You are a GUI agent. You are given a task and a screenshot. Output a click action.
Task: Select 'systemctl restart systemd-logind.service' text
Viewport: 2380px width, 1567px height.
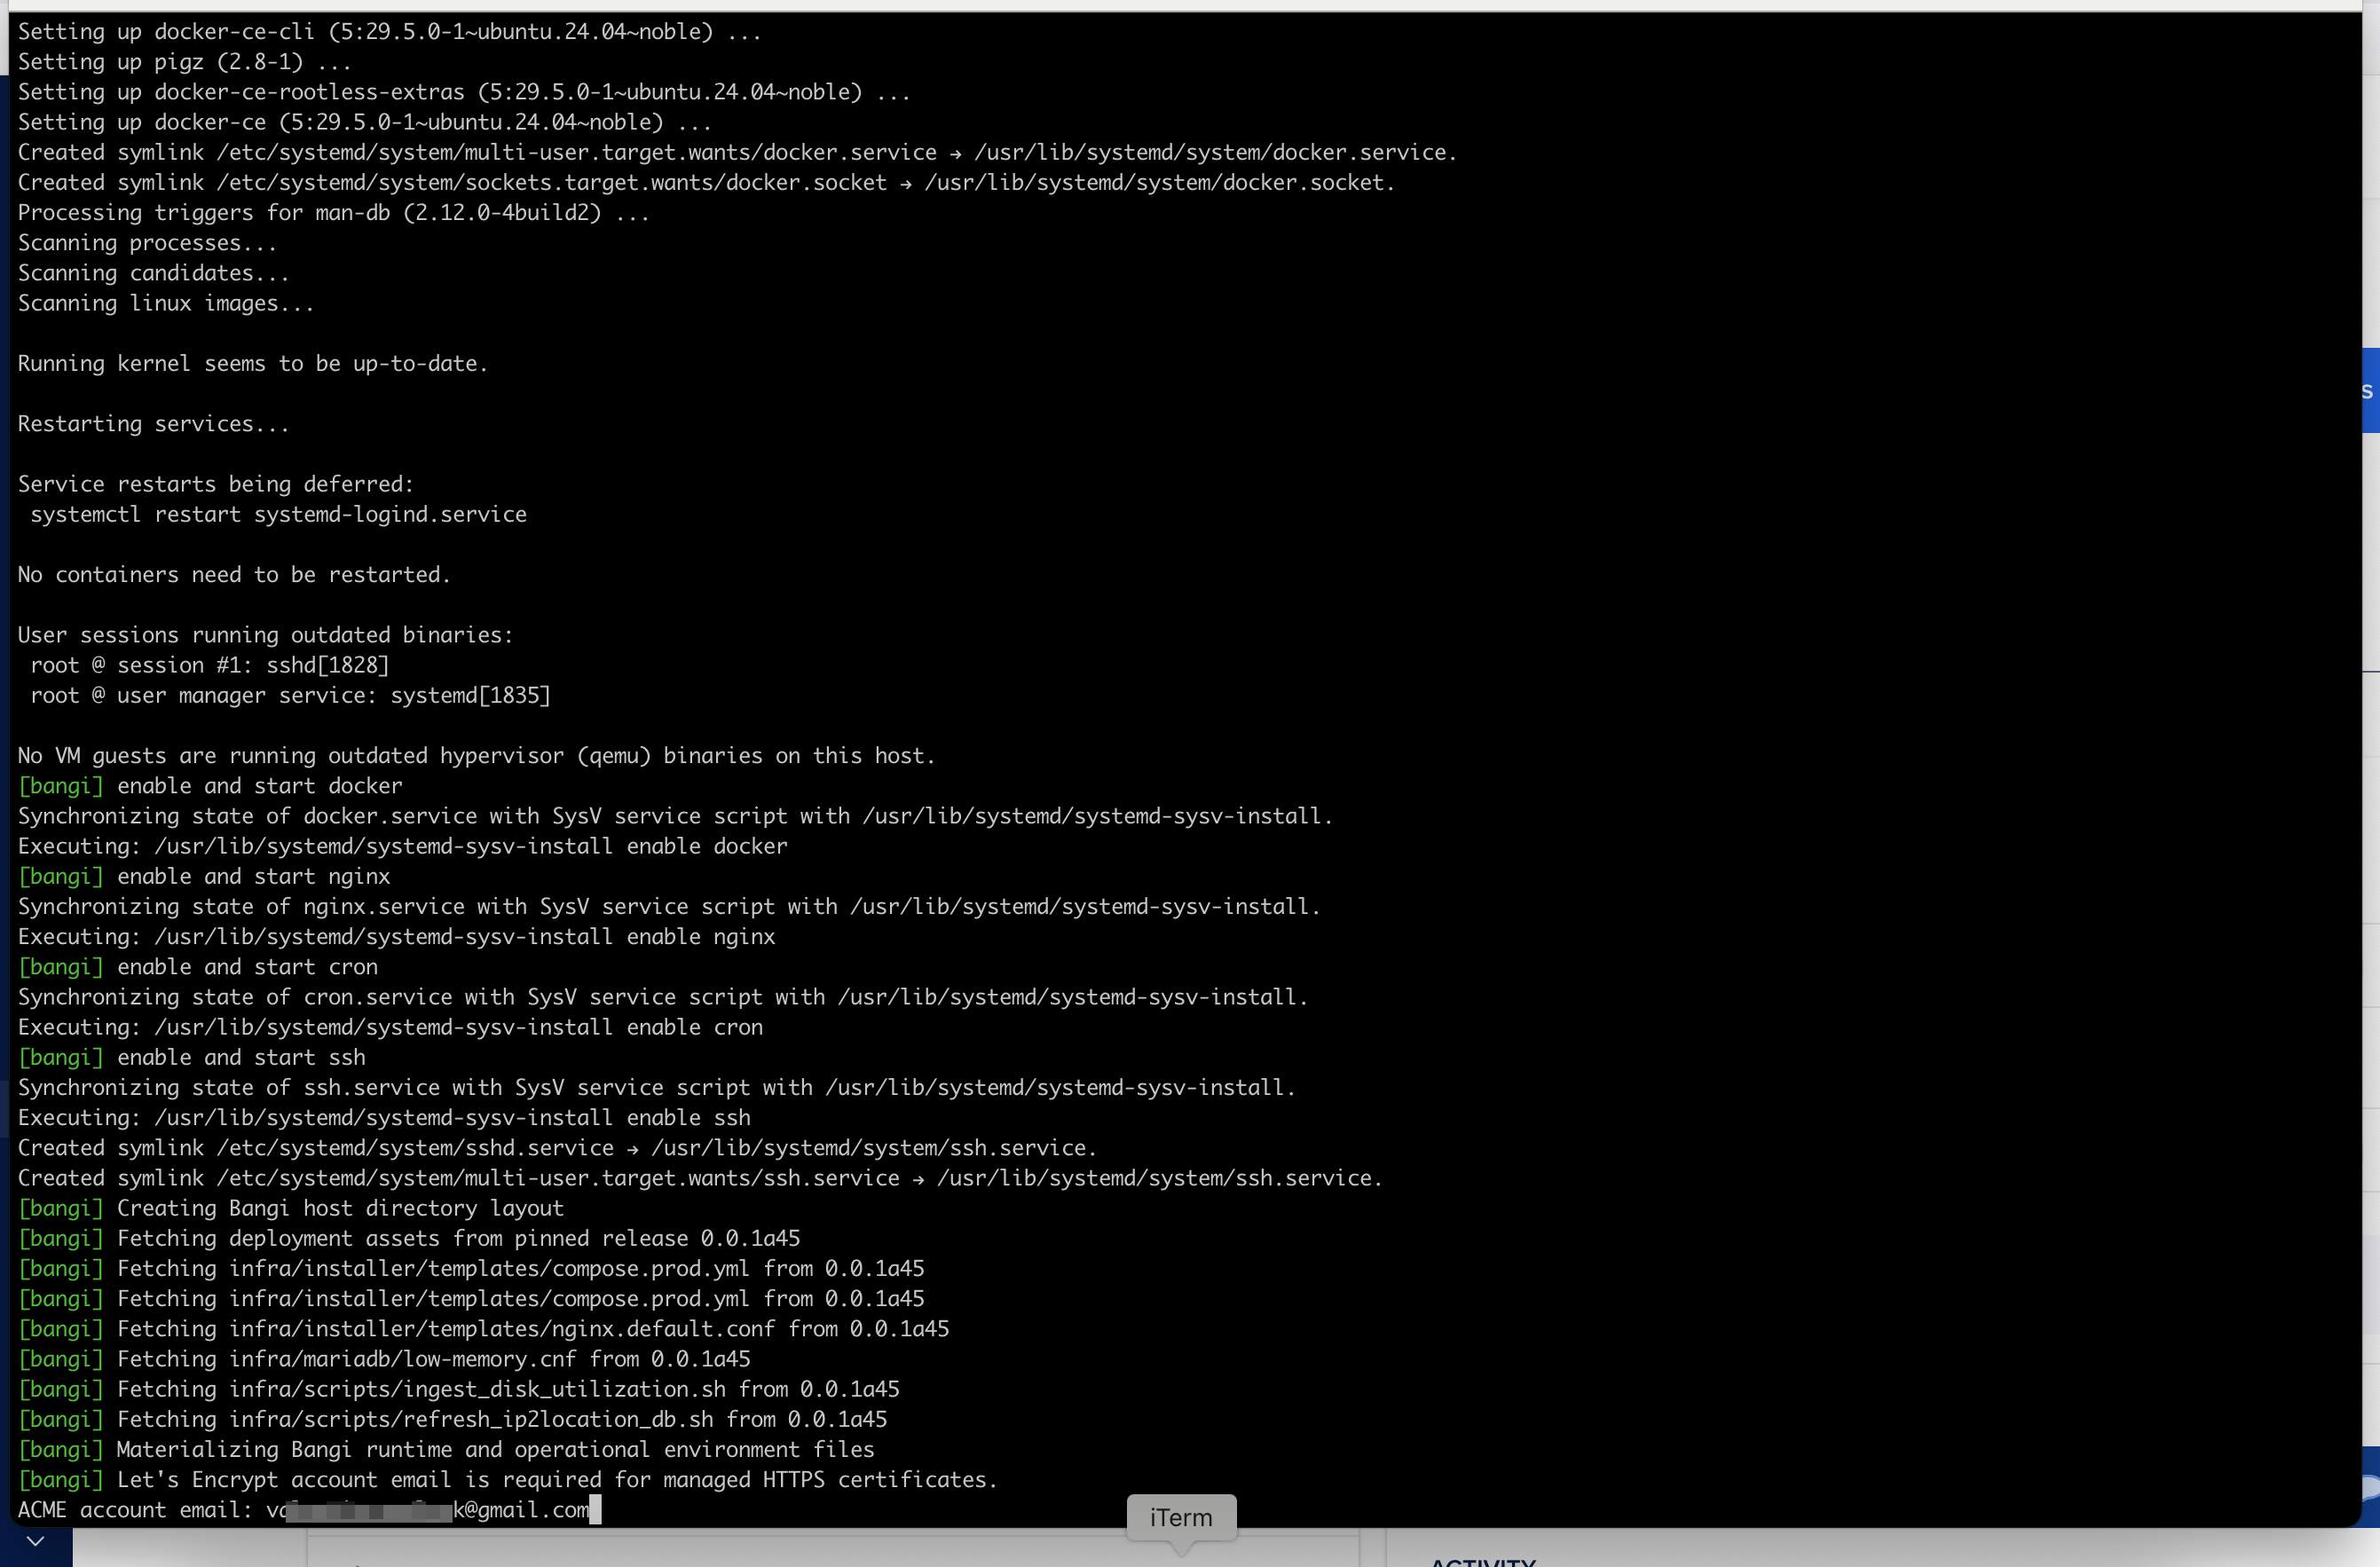point(278,514)
